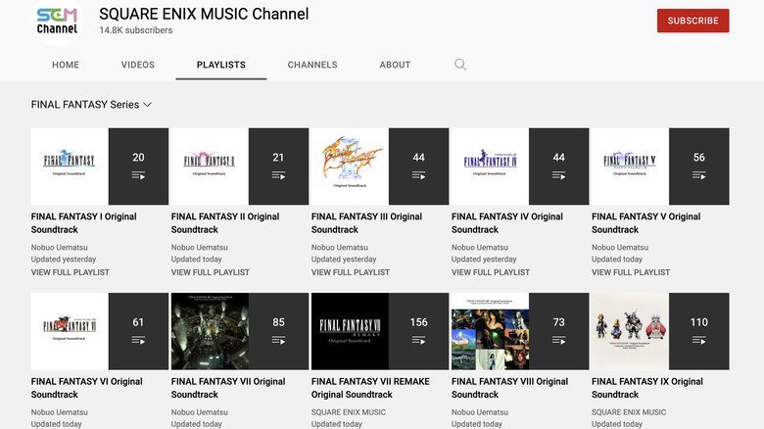Click 'Updated today' under FINAL FANTASY II
The width and height of the screenshot is (764, 429).
point(196,259)
